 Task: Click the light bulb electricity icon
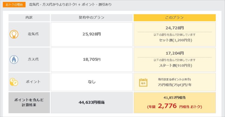(14, 34)
